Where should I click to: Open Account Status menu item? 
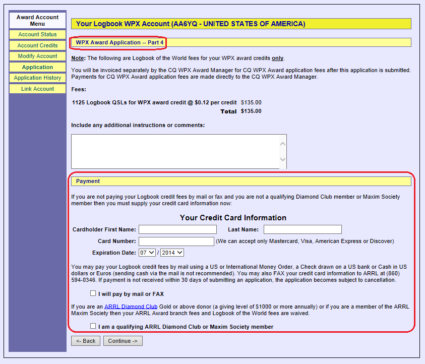37,35
